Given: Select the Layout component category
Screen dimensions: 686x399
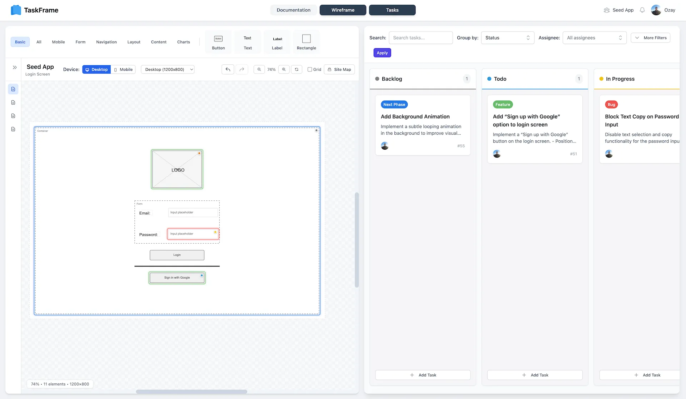Looking at the screenshot, I should click(134, 42).
